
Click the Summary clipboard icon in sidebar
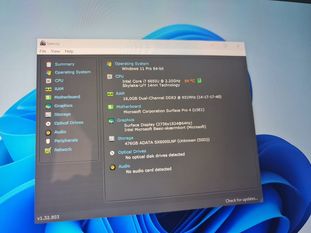49,64
